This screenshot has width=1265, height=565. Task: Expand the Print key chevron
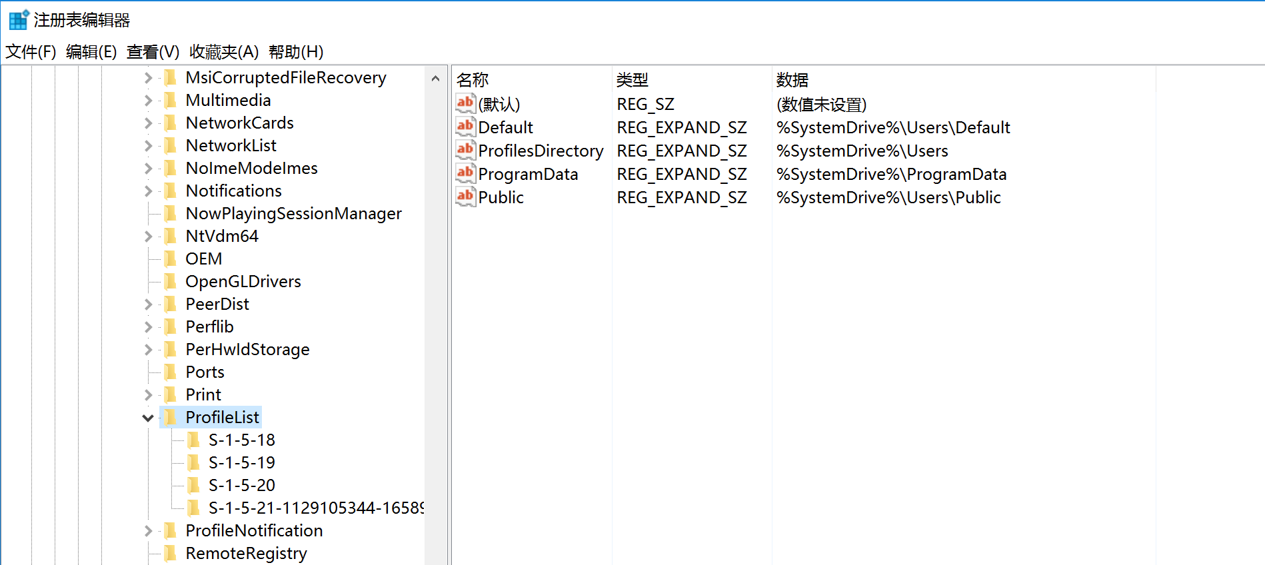pos(148,395)
